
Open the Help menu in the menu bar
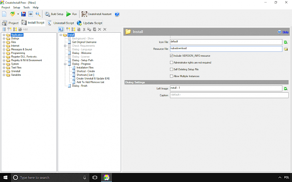(36, 8)
